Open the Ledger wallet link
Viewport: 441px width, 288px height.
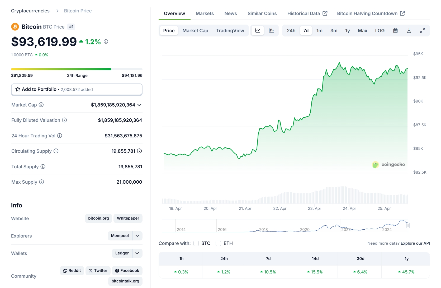point(122,253)
